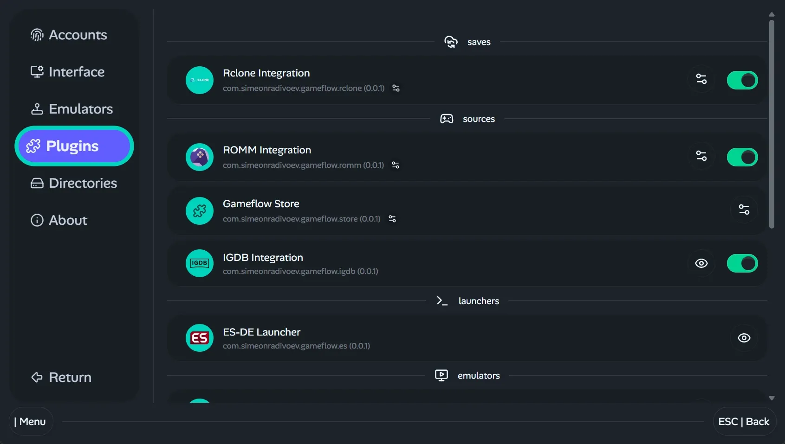Click the Accounts fingerprint icon
This screenshot has width=785, height=444.
(x=37, y=35)
